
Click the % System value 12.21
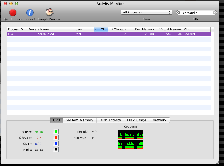pos(39,138)
